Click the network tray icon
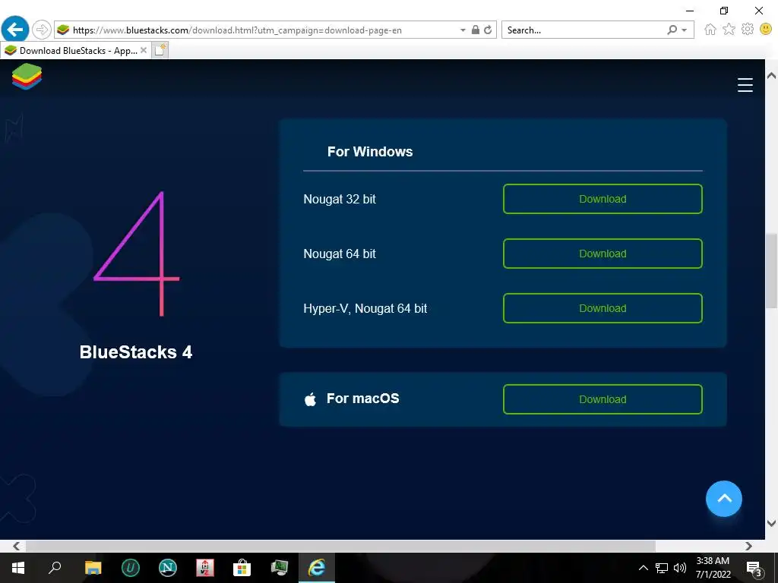The height and width of the screenshot is (583, 778). click(x=662, y=568)
